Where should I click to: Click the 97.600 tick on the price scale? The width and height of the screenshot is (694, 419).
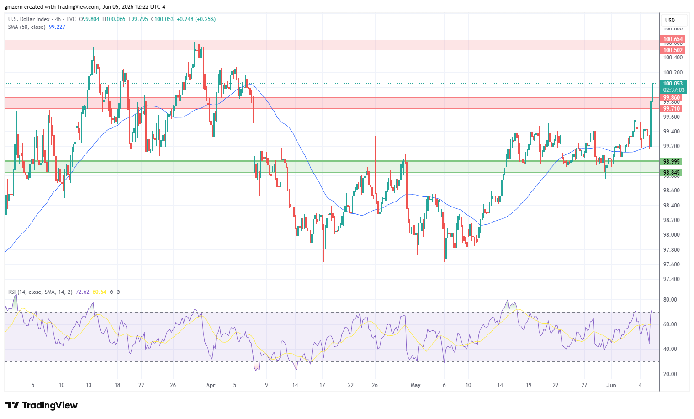click(672, 265)
